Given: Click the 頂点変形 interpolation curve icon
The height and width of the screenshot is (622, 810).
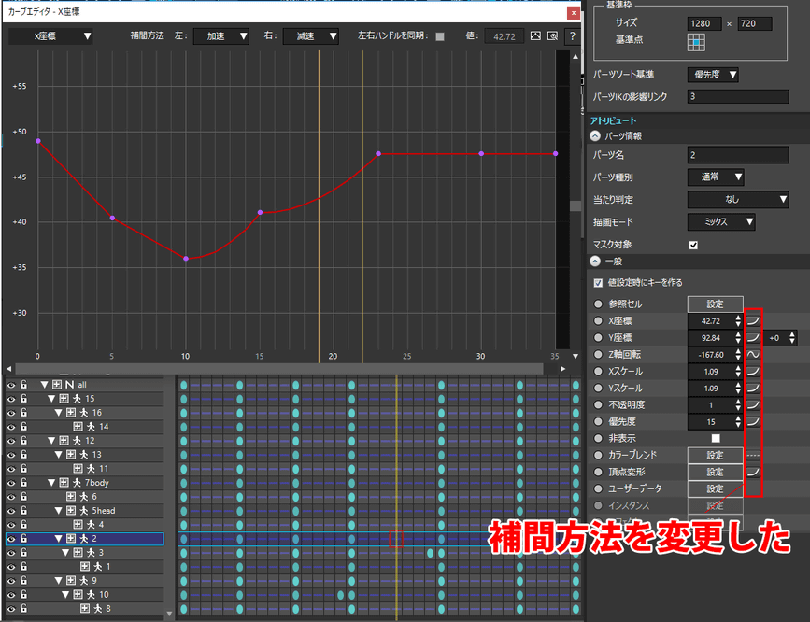Looking at the screenshot, I should 753,472.
